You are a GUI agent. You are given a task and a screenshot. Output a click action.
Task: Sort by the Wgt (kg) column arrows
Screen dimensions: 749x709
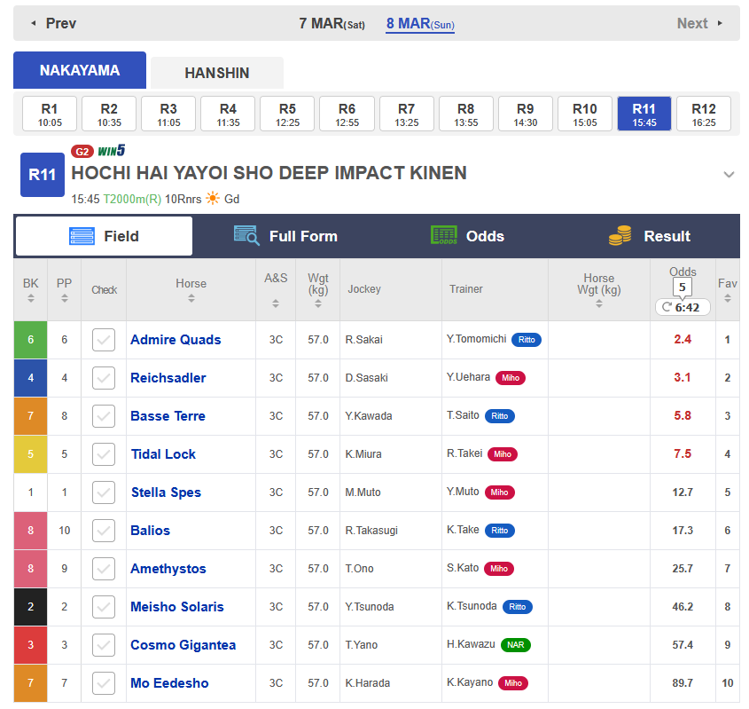(318, 303)
